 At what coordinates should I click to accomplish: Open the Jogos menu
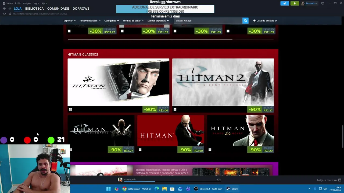36,3
